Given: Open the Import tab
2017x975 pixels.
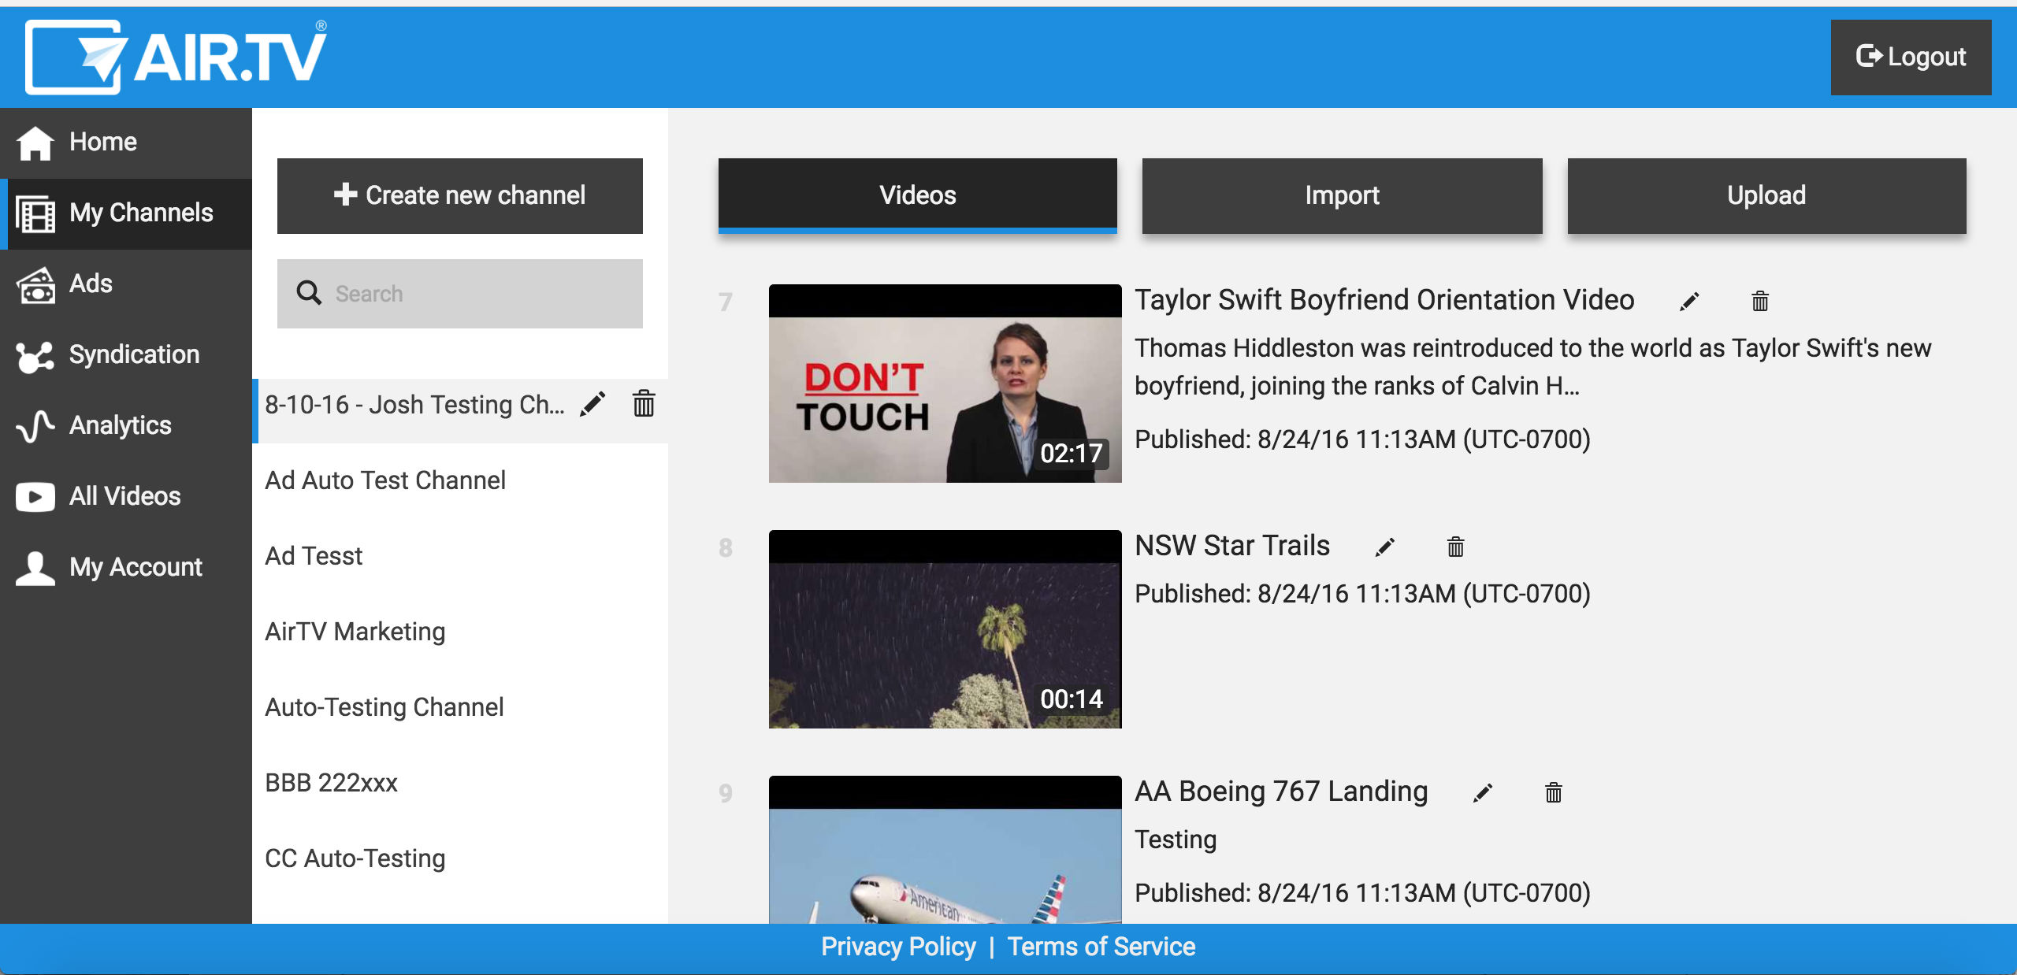Looking at the screenshot, I should [1342, 195].
